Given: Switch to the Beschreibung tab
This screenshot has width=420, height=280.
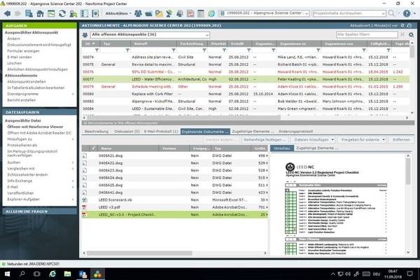Looking at the screenshot, I should [97, 130].
